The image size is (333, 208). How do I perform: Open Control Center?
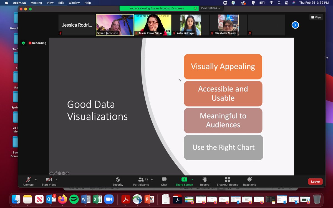click(x=287, y=3)
